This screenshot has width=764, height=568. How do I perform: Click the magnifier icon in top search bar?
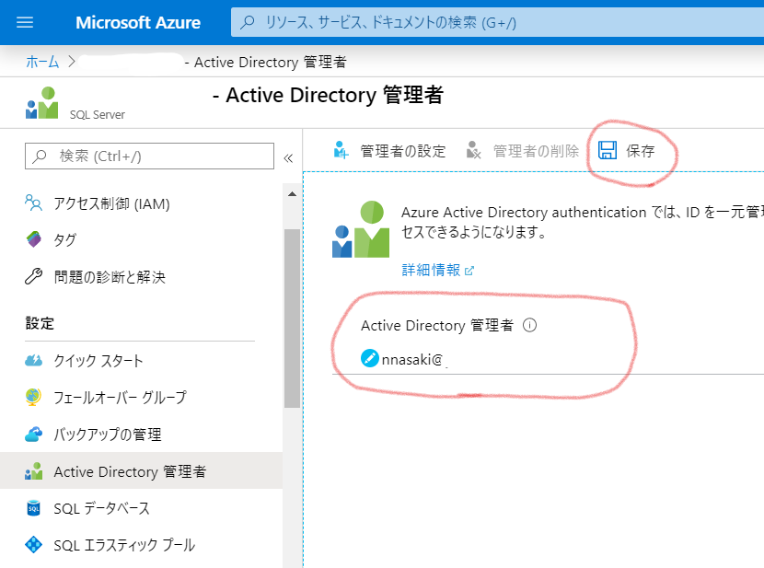[248, 22]
